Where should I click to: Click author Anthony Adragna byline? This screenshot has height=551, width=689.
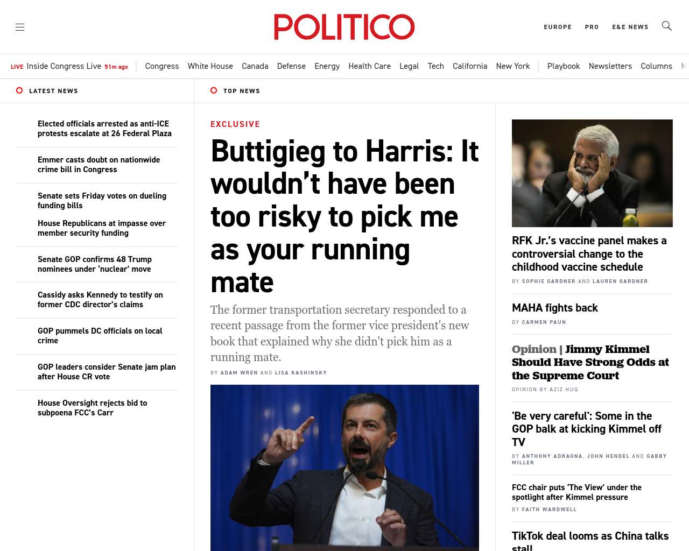pyautogui.click(x=552, y=456)
